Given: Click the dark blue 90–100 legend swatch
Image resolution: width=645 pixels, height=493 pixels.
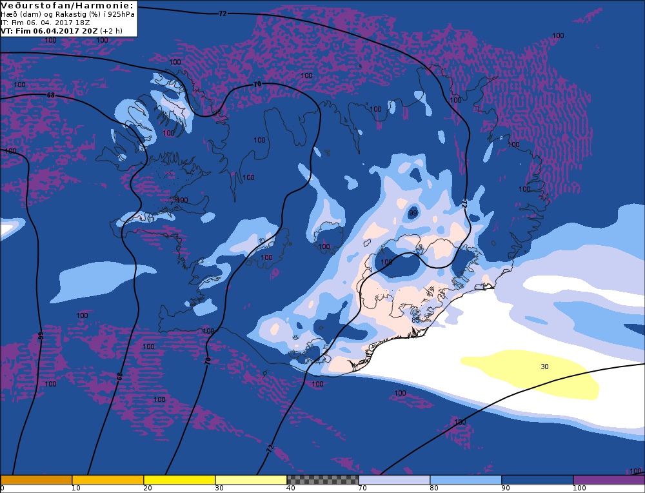Looking at the screenshot, I should coord(537,480).
